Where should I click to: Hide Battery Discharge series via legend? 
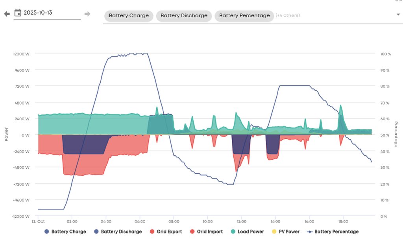click(x=121, y=232)
